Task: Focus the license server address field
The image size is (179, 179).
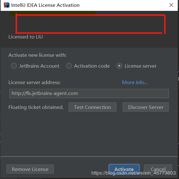Action: click(x=89, y=93)
